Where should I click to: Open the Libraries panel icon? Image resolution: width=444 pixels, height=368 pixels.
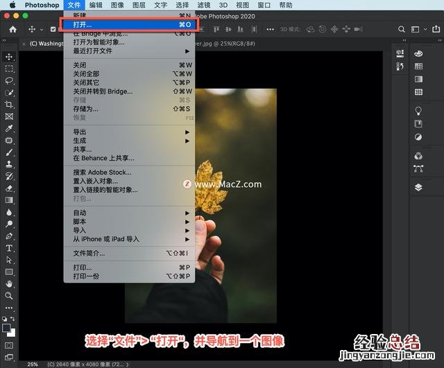point(418,123)
